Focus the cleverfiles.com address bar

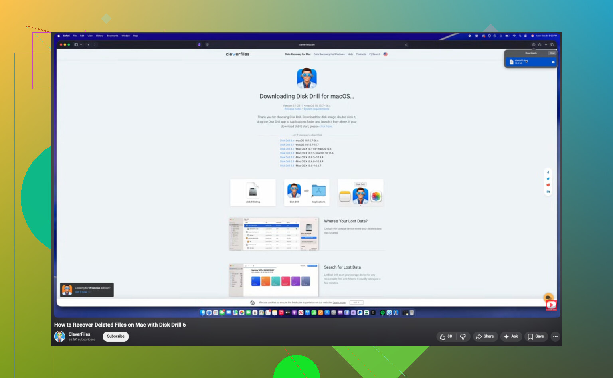[x=306, y=44]
